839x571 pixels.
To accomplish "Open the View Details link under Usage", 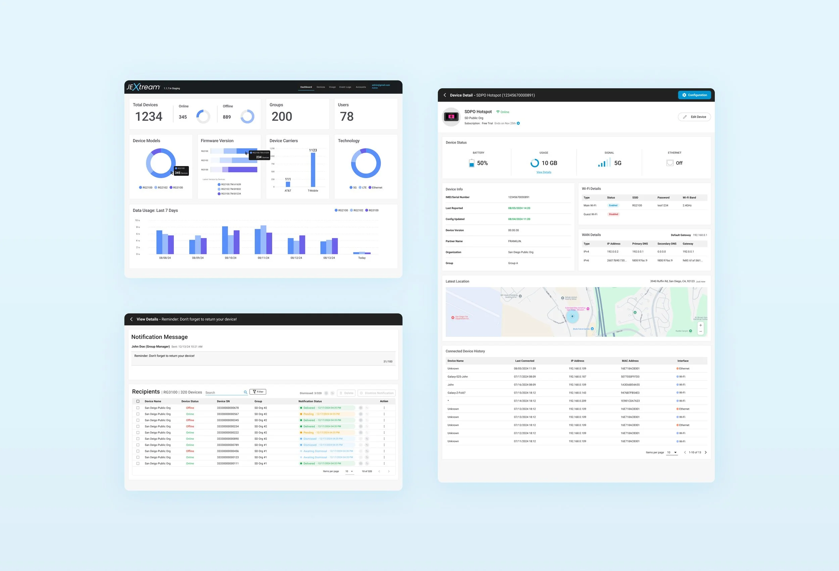I will (x=543, y=172).
